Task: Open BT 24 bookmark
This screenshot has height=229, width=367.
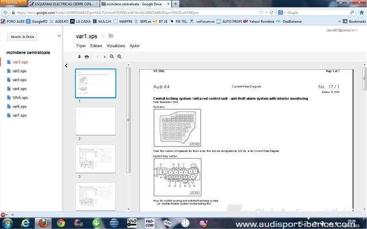Action: (x=160, y=22)
